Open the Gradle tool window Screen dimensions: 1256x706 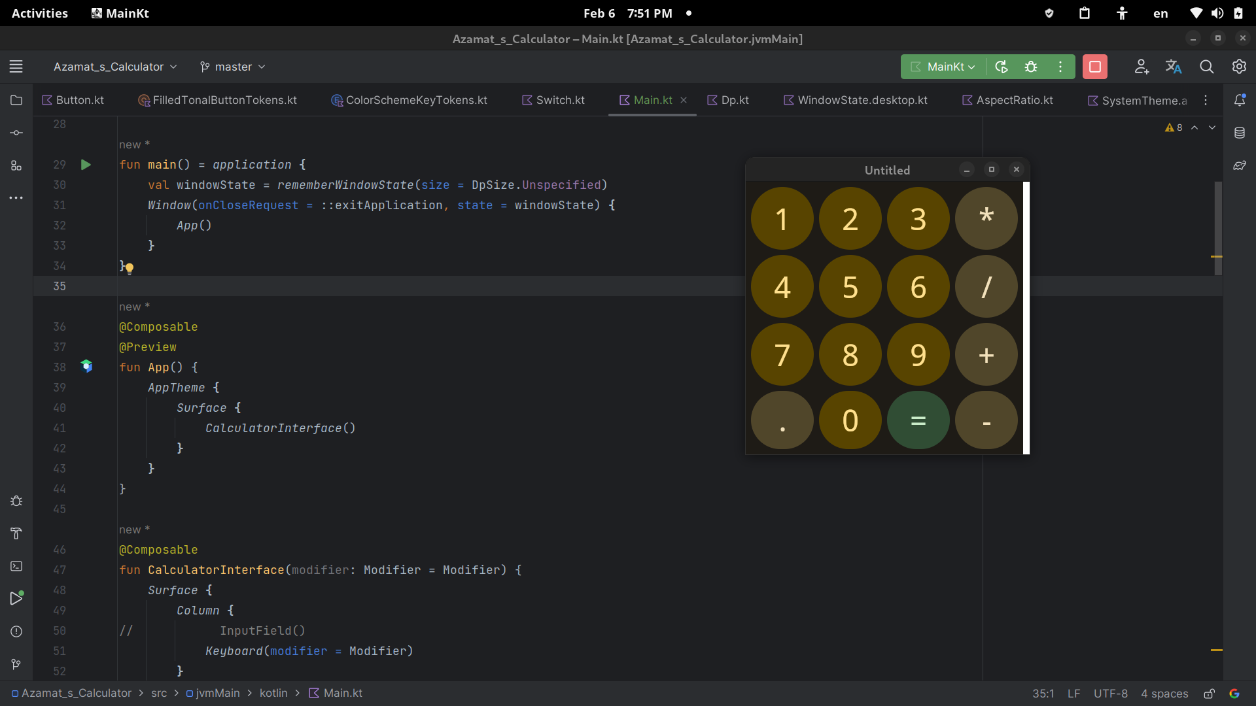(x=1240, y=165)
